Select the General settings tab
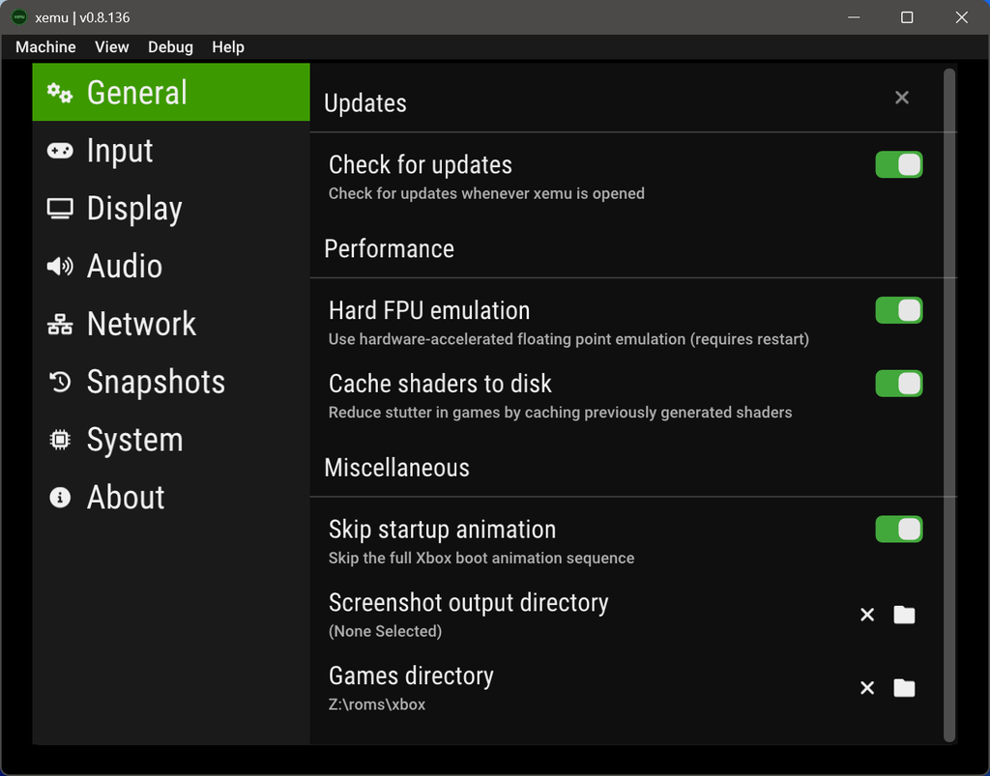Viewport: 990px width, 776px height. [x=171, y=92]
